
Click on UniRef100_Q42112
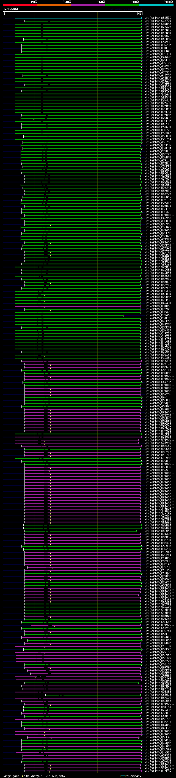[158, 124]
